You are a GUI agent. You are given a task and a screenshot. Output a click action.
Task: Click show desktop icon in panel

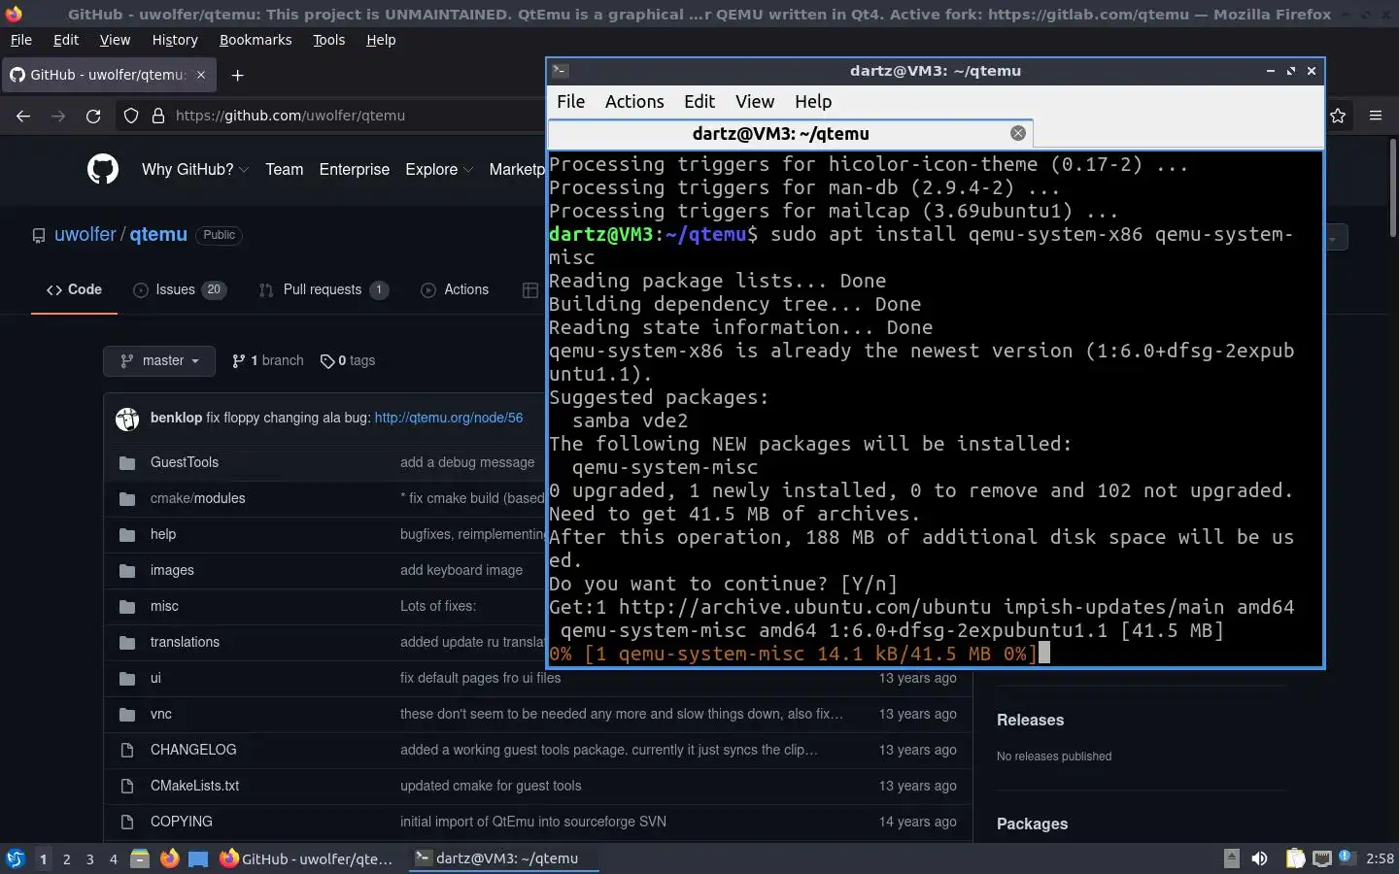click(x=198, y=858)
